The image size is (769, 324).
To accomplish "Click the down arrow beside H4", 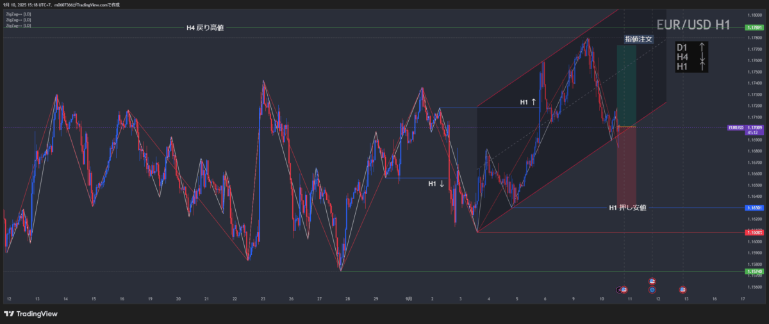I will click(x=703, y=57).
